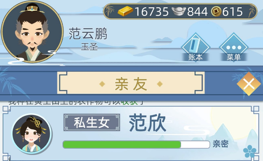Open the 账本 ledger icon

point(195,47)
